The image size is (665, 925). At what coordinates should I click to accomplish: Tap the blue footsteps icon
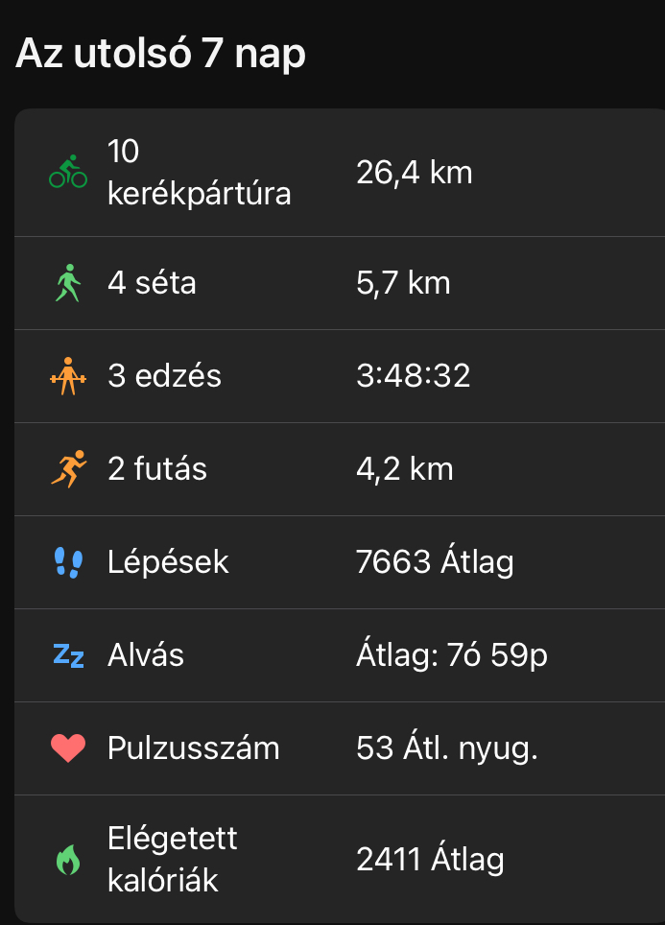[68, 562]
